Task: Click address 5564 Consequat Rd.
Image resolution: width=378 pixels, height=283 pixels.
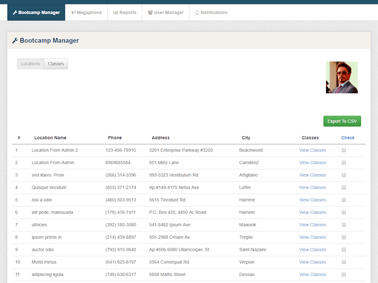Action: pos(170,262)
